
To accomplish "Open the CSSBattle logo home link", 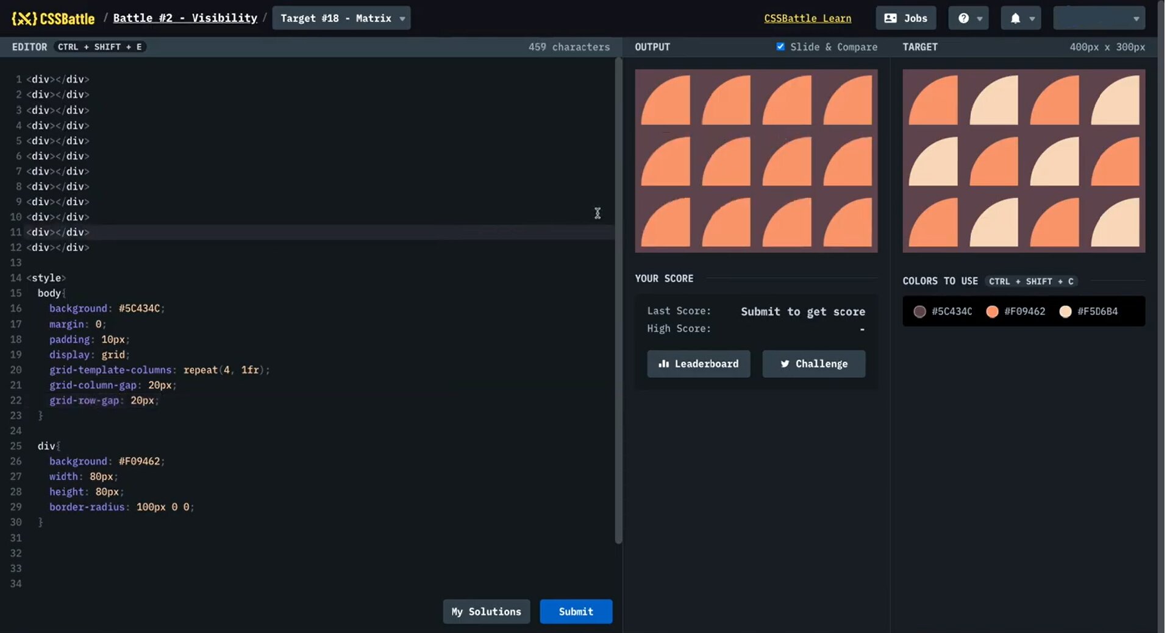I will (53, 18).
